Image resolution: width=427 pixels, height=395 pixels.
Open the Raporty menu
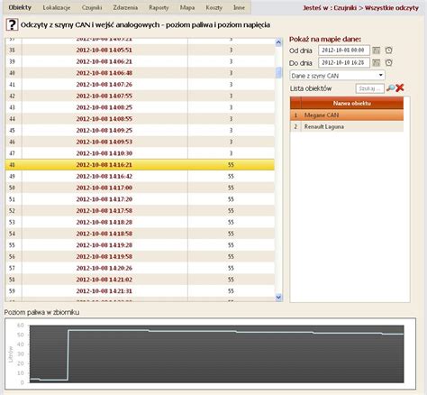[x=159, y=7]
